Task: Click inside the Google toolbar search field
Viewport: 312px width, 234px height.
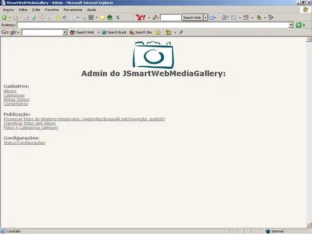Action: coord(42,32)
